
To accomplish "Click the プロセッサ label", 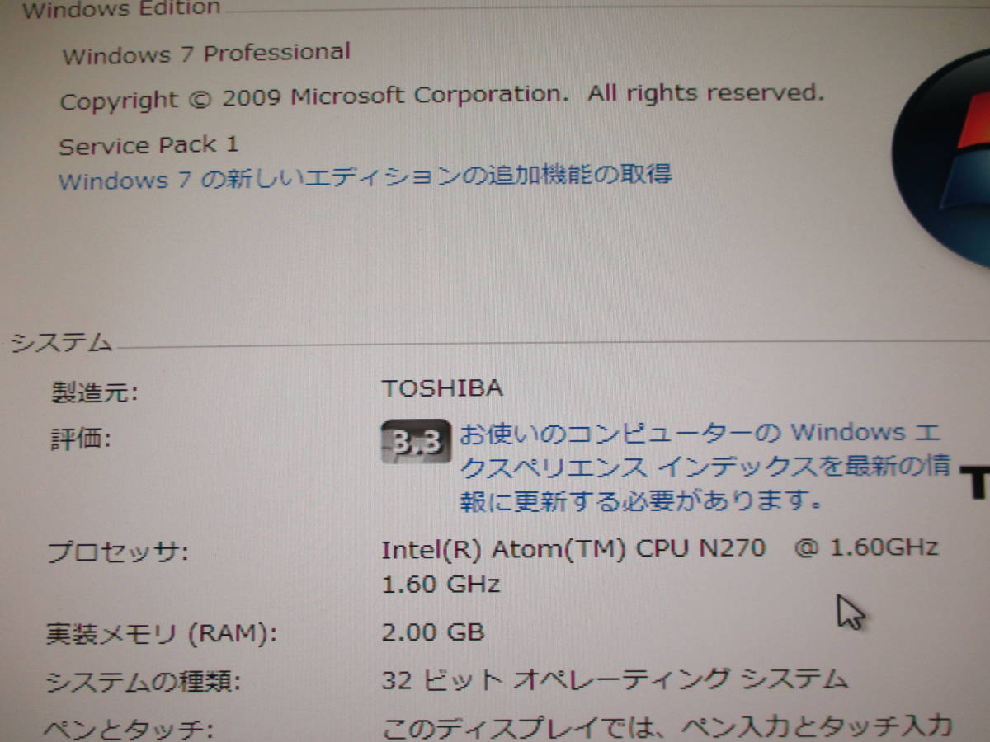I will pyautogui.click(x=117, y=552).
